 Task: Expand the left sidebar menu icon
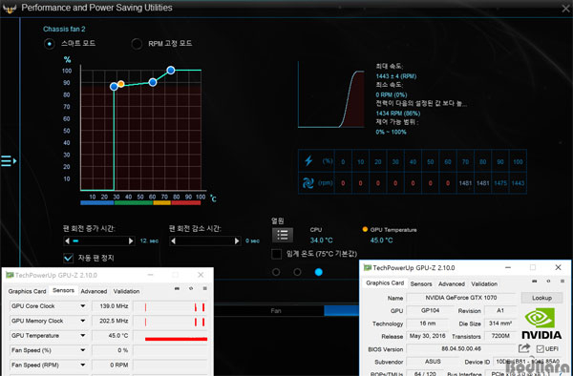click(x=9, y=160)
